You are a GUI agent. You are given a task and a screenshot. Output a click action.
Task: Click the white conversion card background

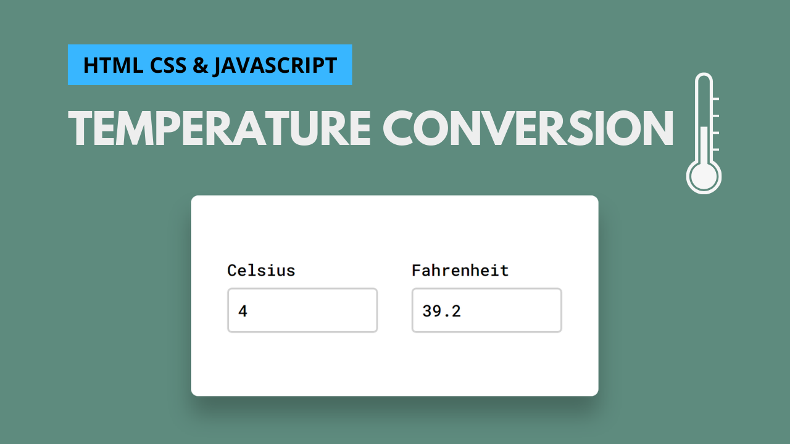click(x=395, y=367)
